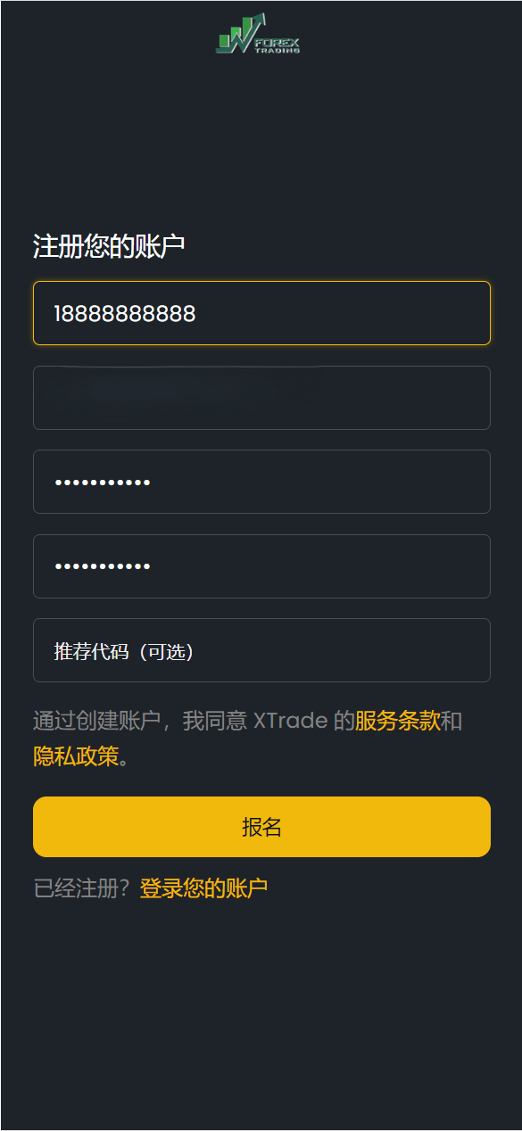
Task: Click the 和 word between policy links
Action: point(452,721)
